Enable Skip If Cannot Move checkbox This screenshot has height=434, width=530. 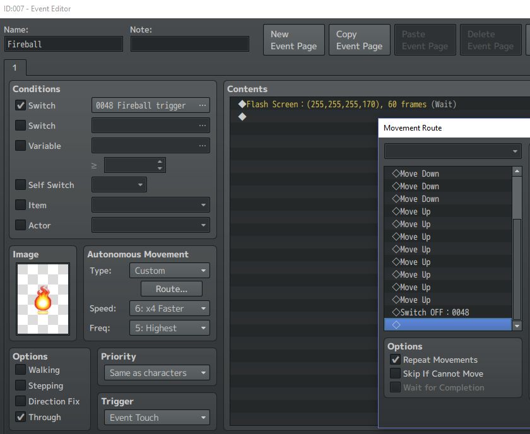[395, 373]
